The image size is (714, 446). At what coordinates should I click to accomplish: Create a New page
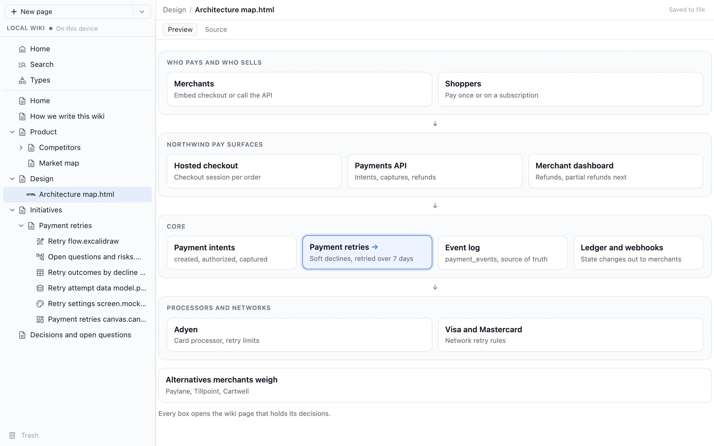[x=69, y=12]
